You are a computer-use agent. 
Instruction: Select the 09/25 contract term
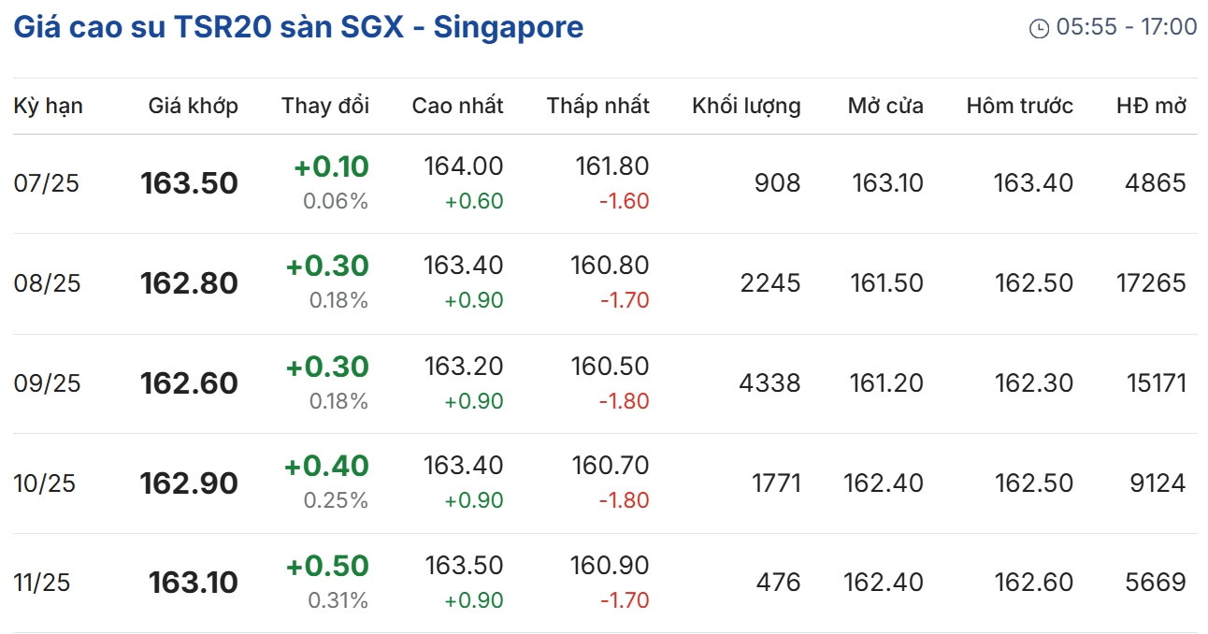coord(47,383)
